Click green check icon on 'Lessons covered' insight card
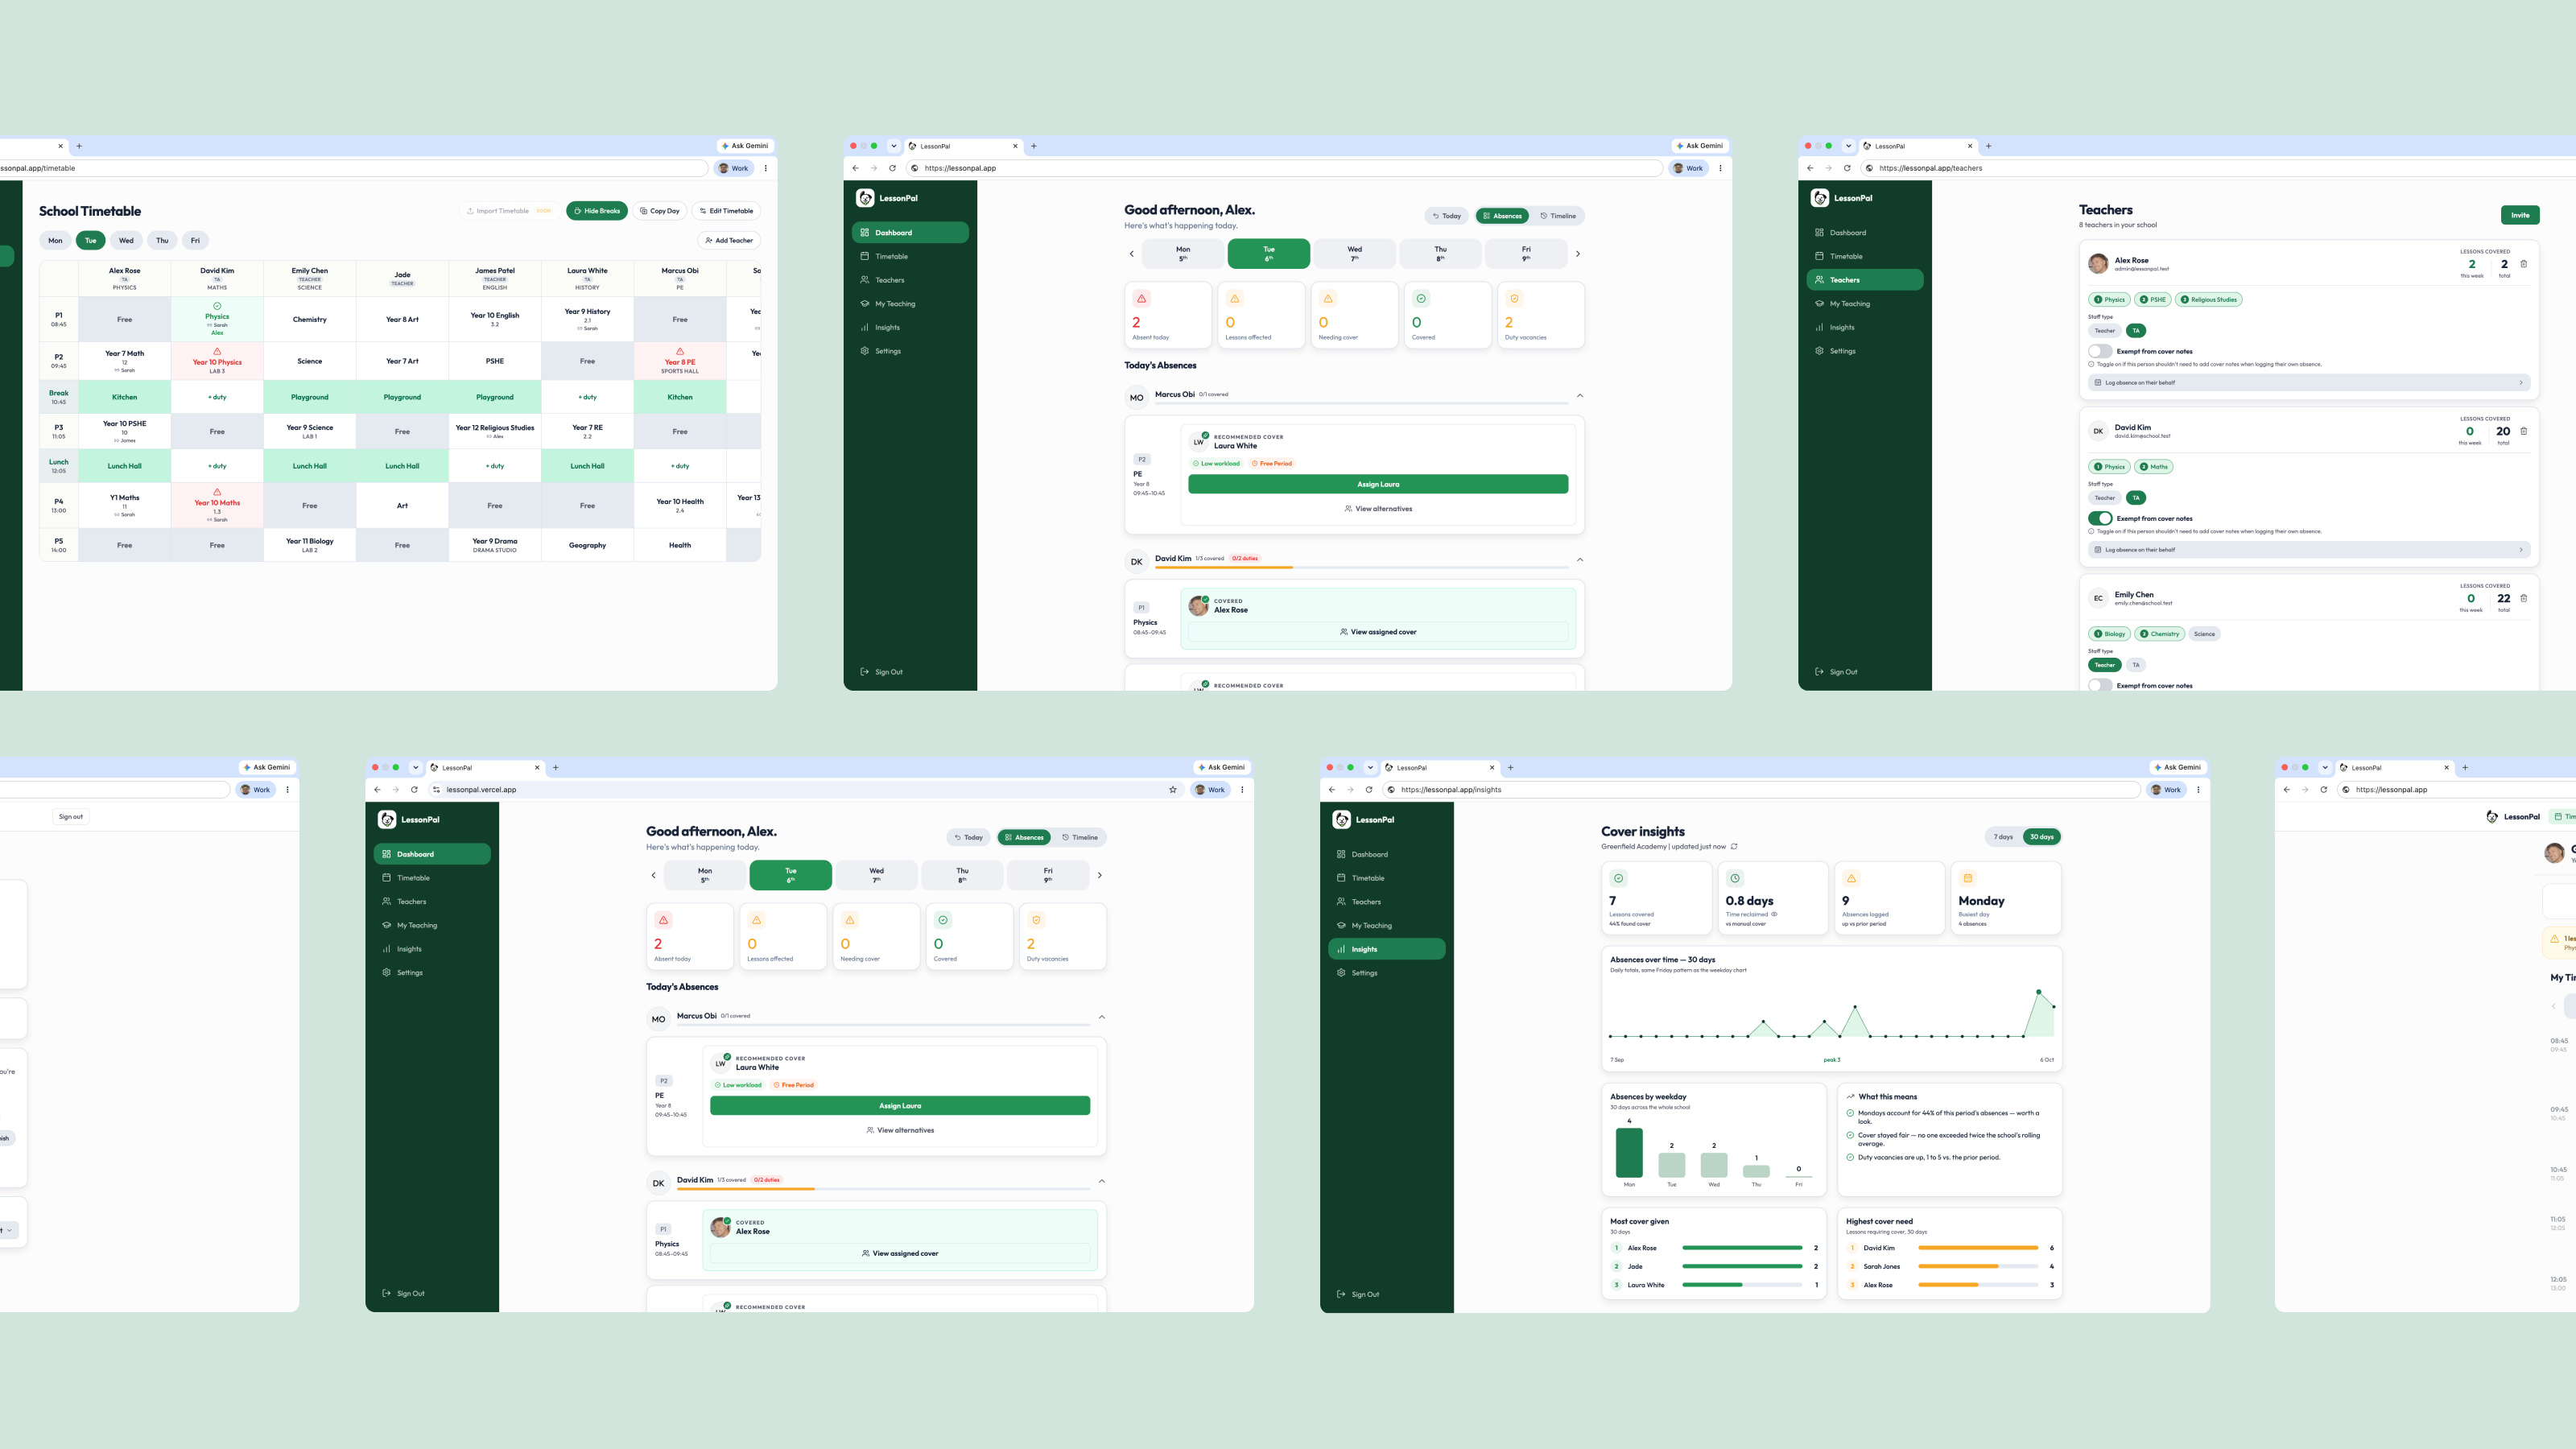 pyautogui.click(x=1618, y=878)
